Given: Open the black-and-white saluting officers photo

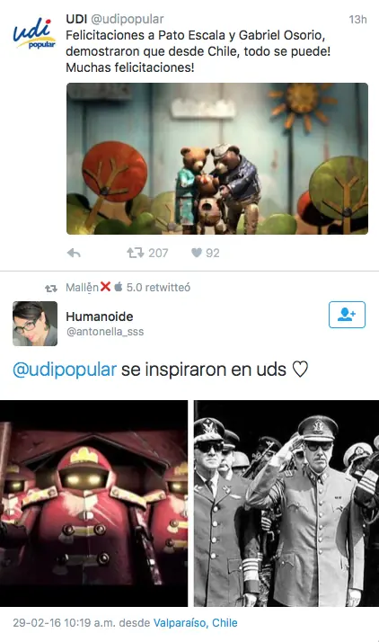Looking at the screenshot, I should 286,504.
